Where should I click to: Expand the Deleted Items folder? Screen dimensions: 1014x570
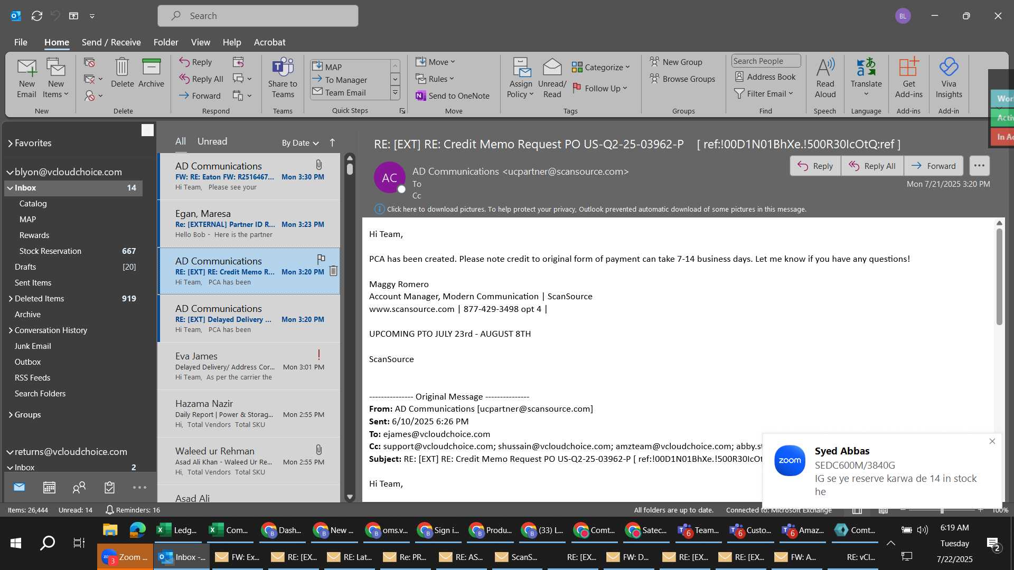(x=10, y=299)
